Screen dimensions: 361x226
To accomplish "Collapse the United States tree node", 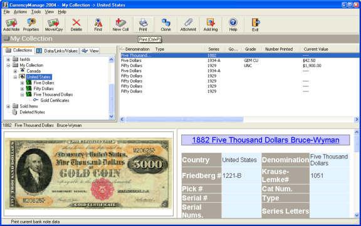I will coord(15,77).
